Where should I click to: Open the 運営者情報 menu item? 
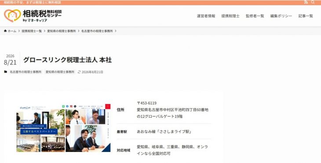[206, 16]
